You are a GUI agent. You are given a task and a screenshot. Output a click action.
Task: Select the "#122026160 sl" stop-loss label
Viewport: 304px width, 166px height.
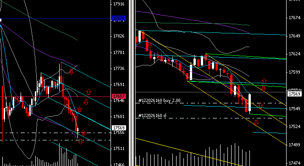pyautogui.click(x=152, y=116)
